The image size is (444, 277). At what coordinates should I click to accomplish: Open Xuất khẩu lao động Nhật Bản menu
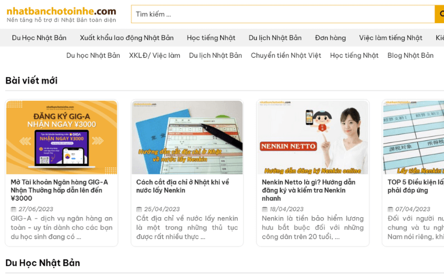tap(127, 38)
